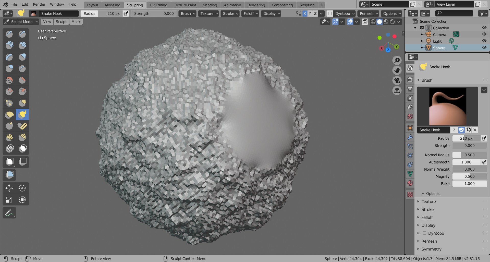The image size is (490, 262).
Task: Select the Scale transform tool
Action: pyautogui.click(x=9, y=200)
